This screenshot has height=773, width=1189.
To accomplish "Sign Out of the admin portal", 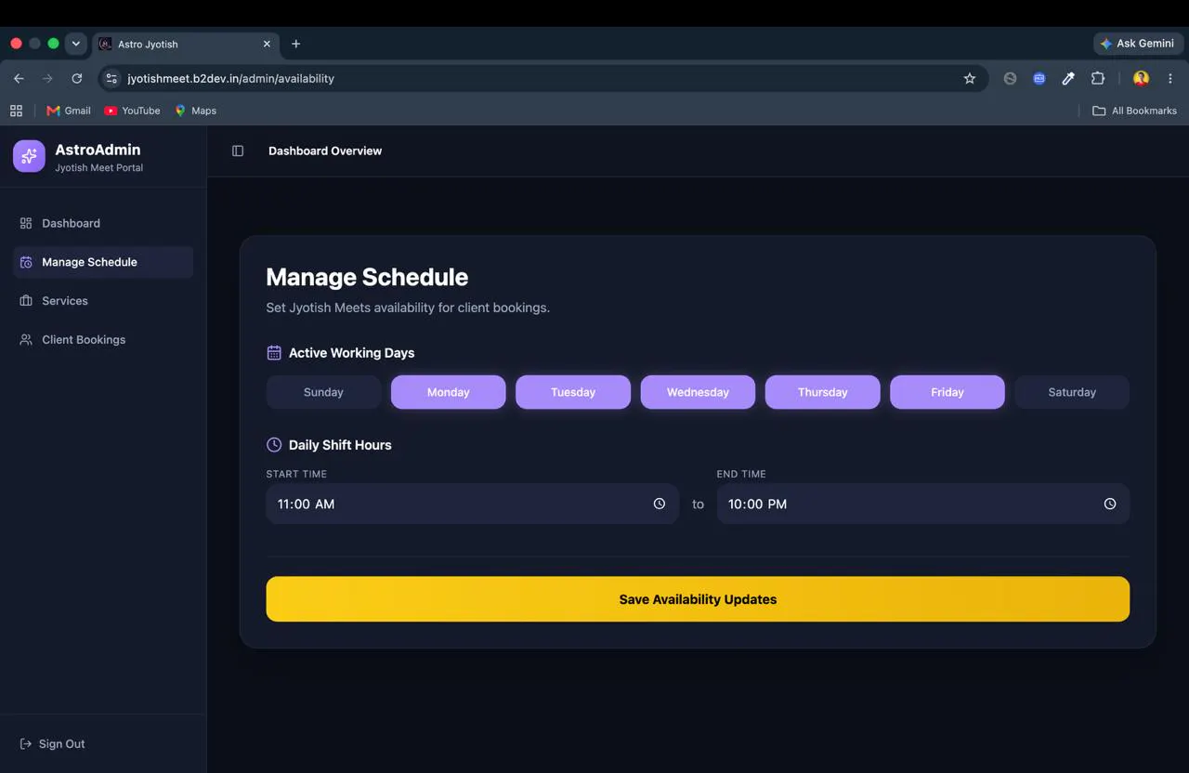I will (x=53, y=744).
